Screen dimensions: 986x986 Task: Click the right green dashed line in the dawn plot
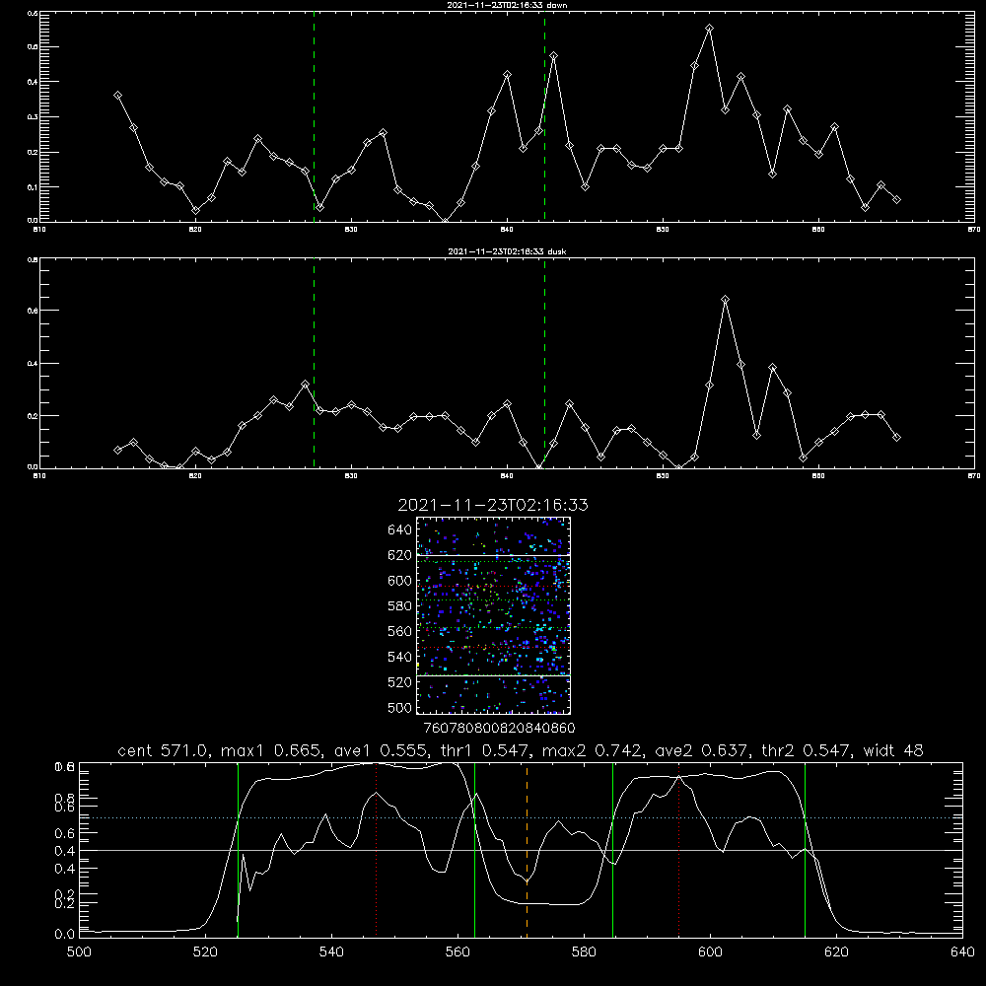coord(544,117)
